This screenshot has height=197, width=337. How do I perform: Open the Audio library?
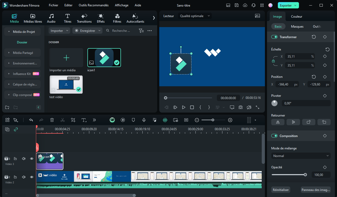point(51,18)
